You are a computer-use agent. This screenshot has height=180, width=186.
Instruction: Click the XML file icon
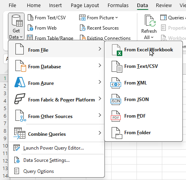click(x=116, y=83)
